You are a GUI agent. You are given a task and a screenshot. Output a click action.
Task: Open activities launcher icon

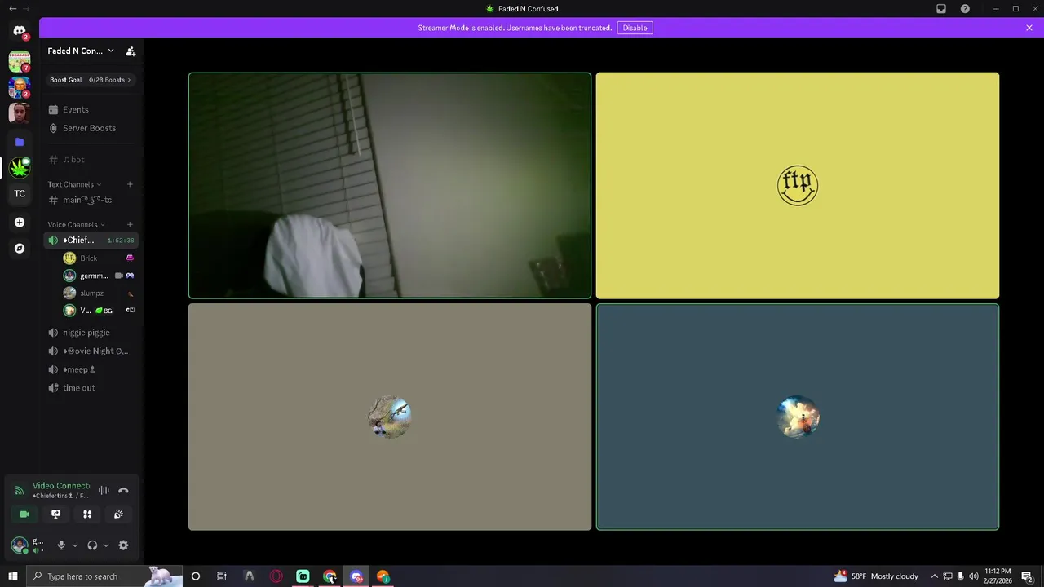(x=87, y=514)
